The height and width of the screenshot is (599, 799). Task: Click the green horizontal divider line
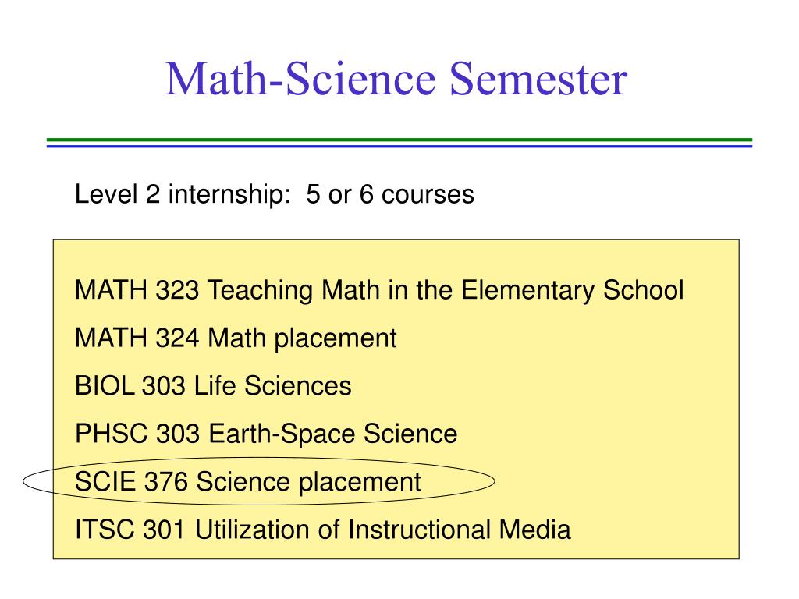399,140
